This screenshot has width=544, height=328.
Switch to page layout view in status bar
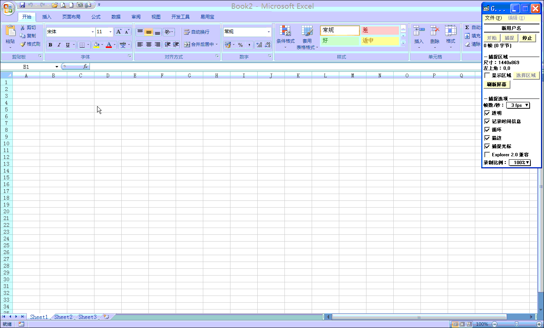click(462, 324)
